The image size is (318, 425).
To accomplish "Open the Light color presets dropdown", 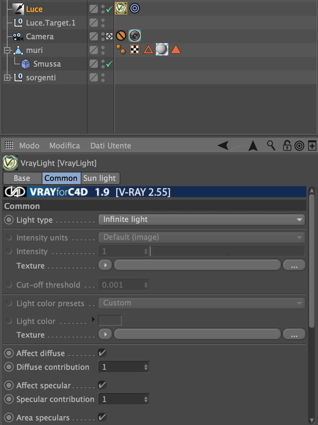I will [x=202, y=303].
